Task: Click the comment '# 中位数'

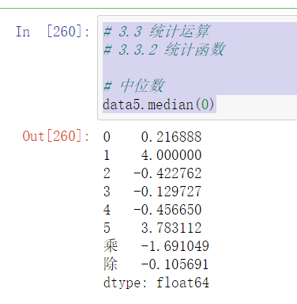Action: (x=133, y=85)
